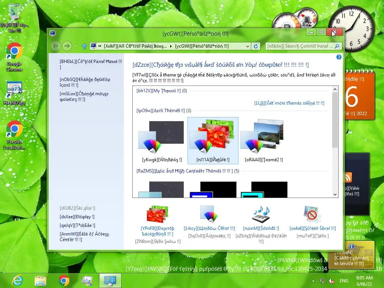Launch Chrome from the taskbar
384x288 pixels.
tap(64, 280)
